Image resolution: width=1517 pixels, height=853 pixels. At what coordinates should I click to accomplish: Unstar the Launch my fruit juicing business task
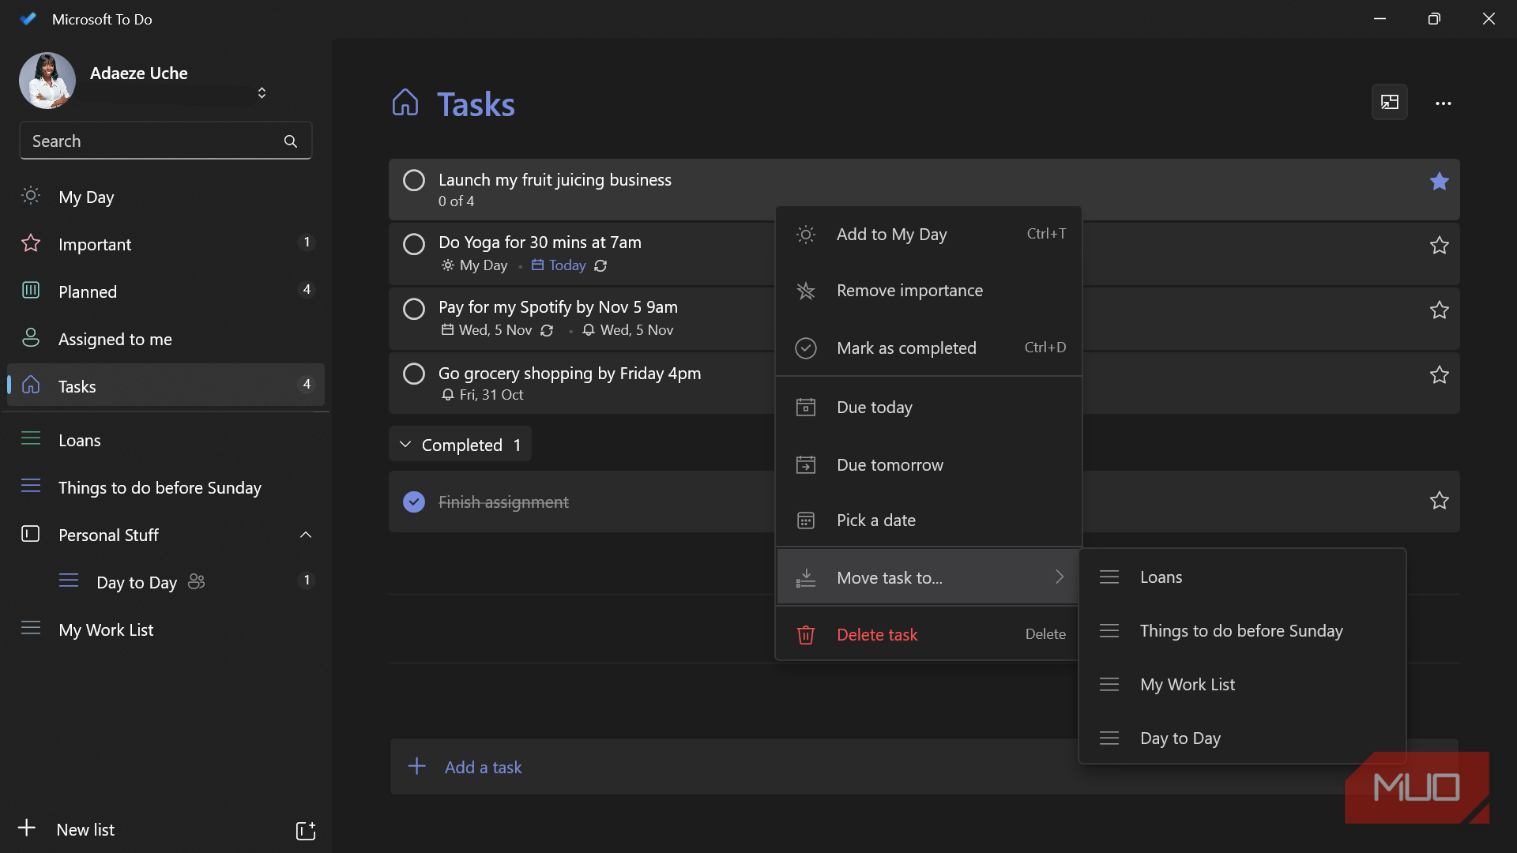[x=1440, y=181]
